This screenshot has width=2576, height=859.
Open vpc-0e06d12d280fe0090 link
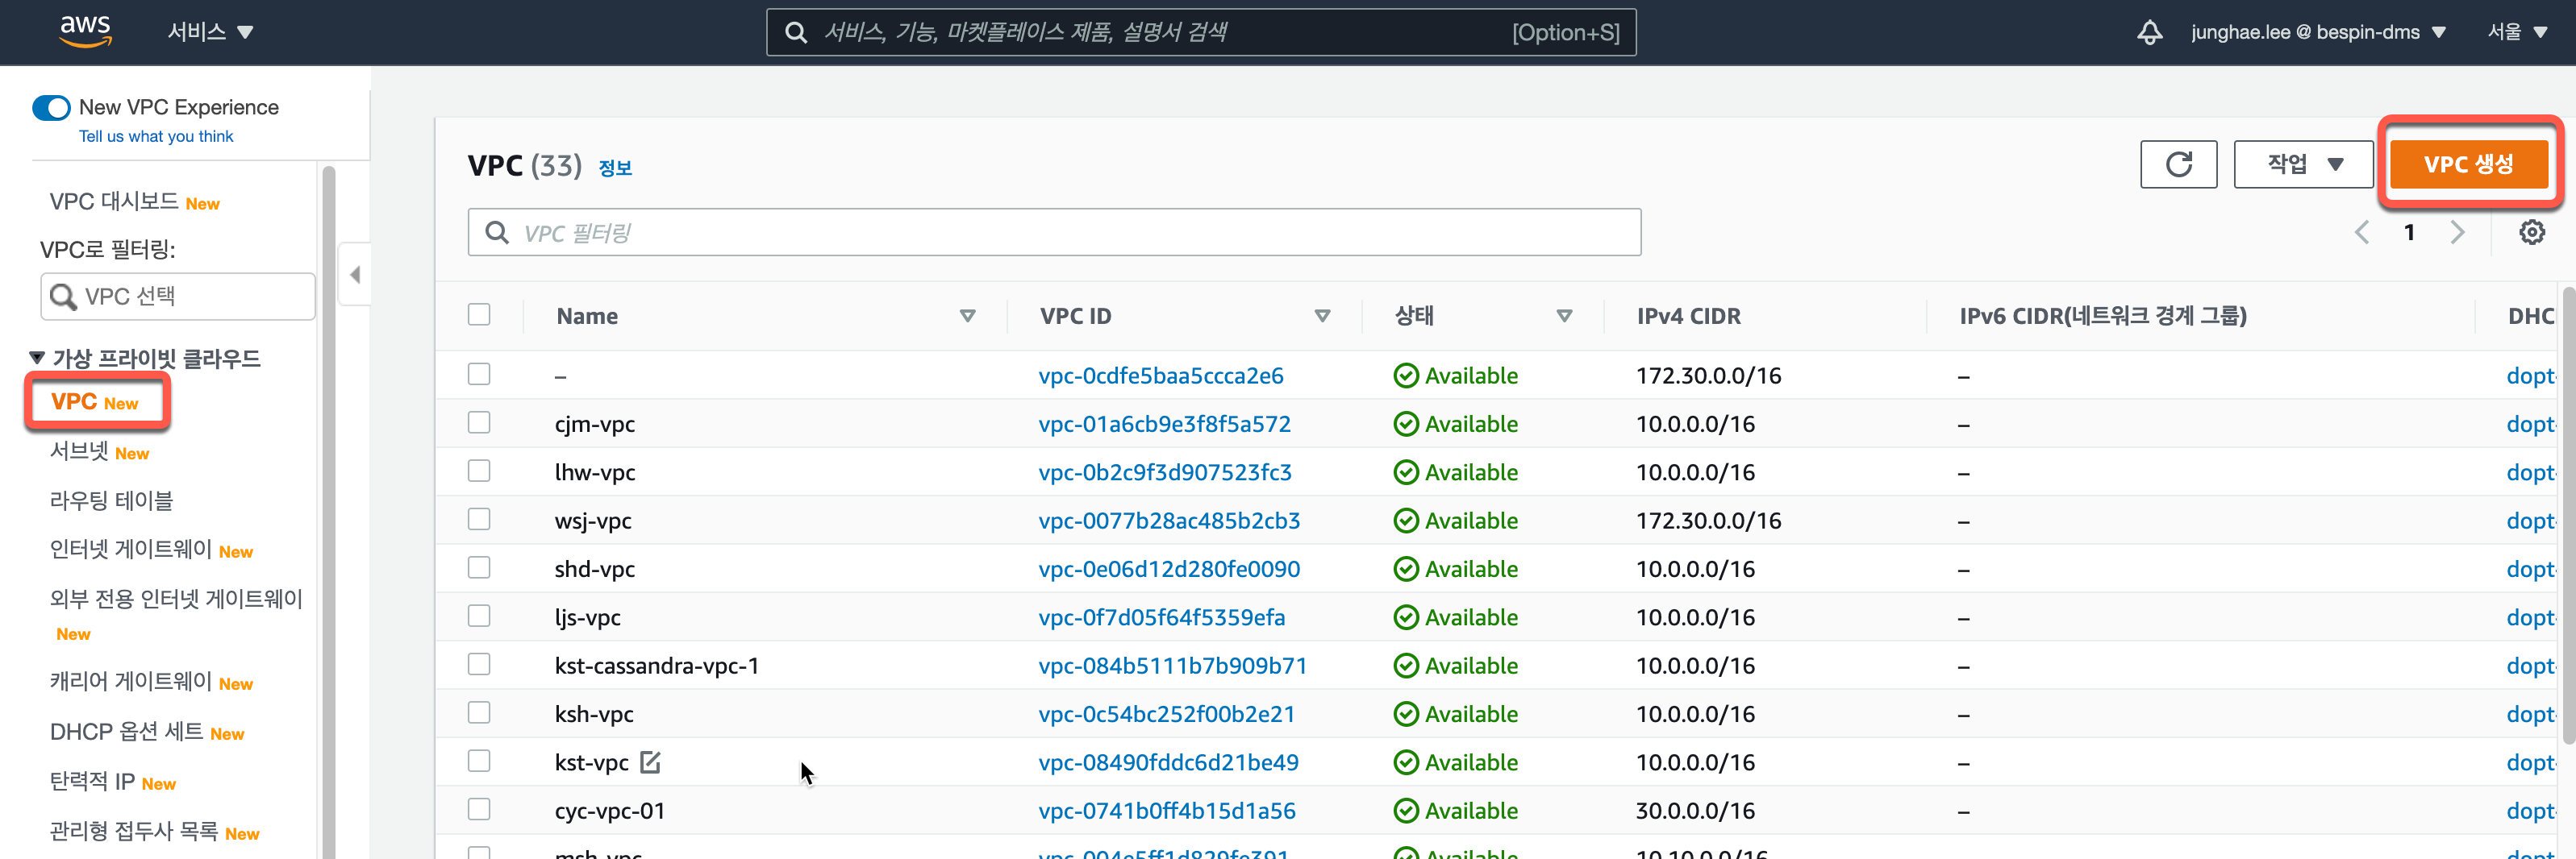tap(1169, 570)
